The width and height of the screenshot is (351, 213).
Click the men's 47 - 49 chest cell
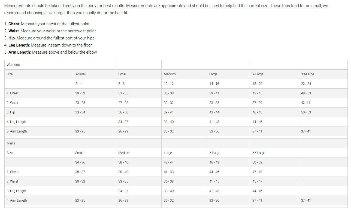tap(257, 172)
